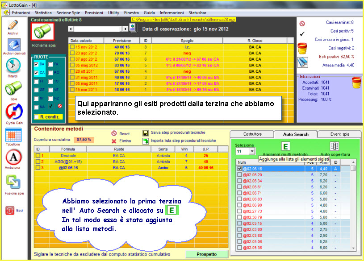The height and width of the screenshot is (261, 364).
Task: Click the Importa lista step procedurali icon
Action: pyautogui.click(x=146, y=141)
